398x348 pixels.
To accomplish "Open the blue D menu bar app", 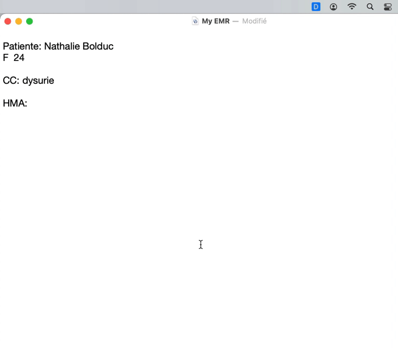I will coord(316,7).
